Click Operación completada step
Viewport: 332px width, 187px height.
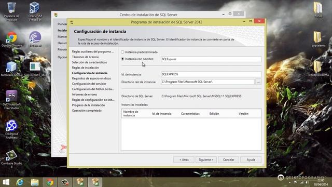tap(87, 111)
